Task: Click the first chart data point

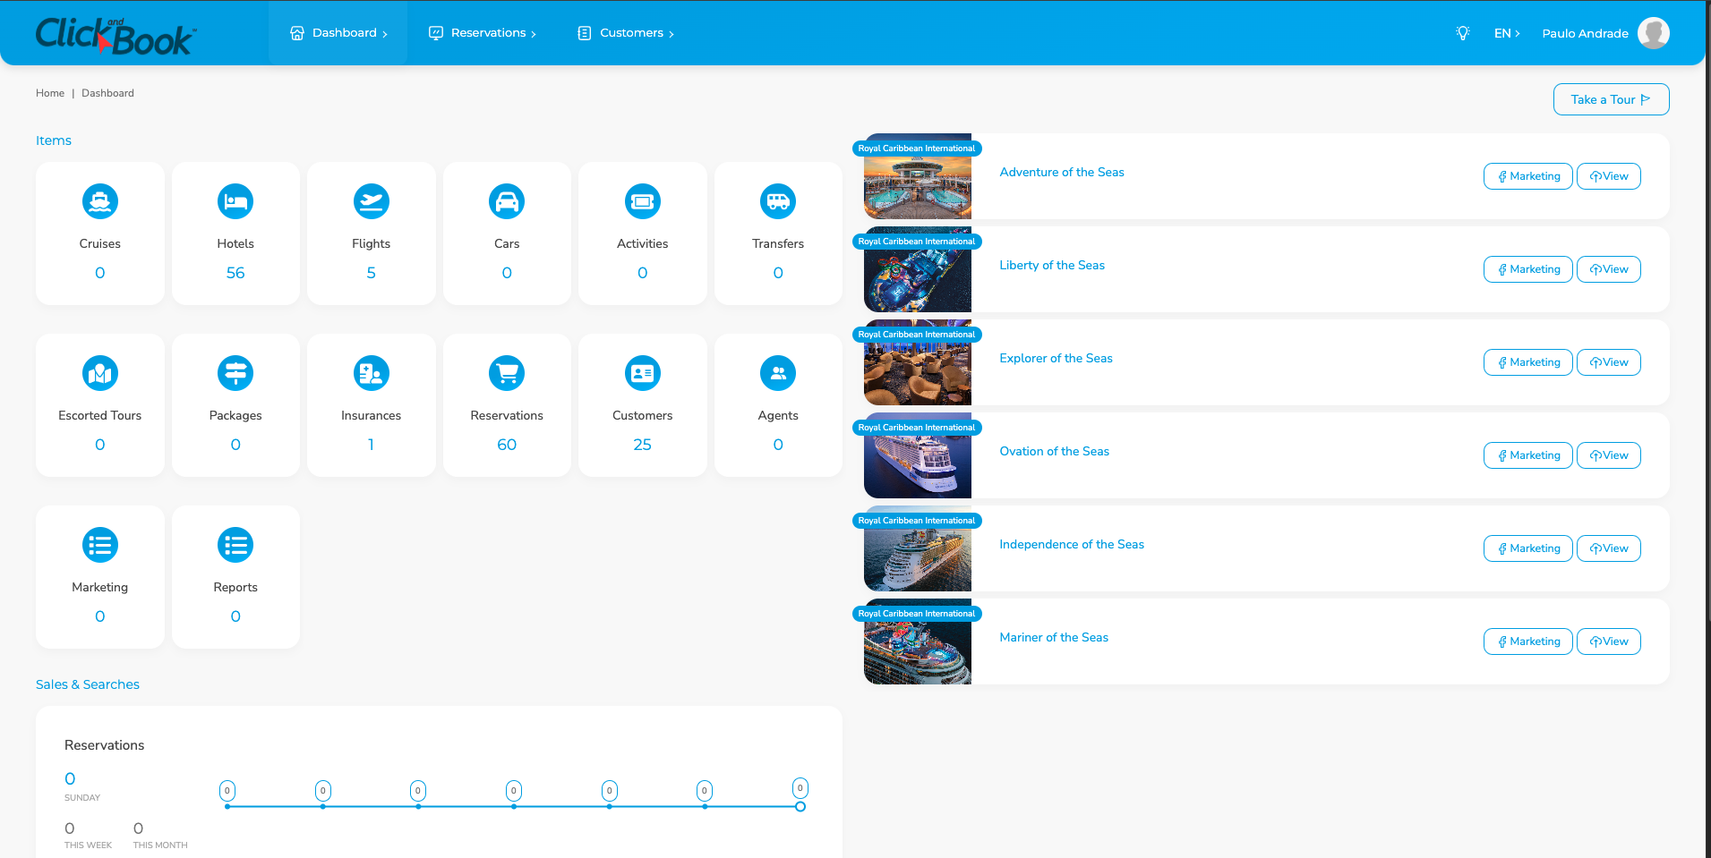Action: click(227, 806)
